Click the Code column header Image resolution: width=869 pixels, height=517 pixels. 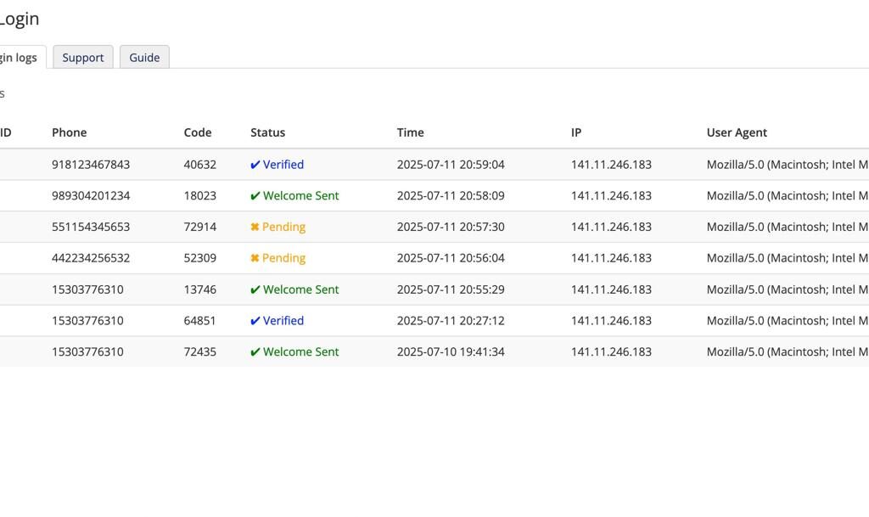pyautogui.click(x=198, y=132)
